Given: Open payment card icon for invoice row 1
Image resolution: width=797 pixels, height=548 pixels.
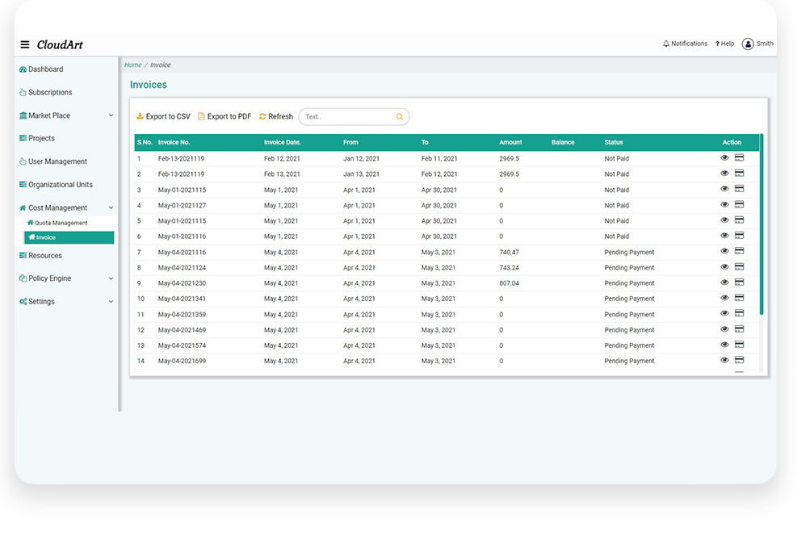Looking at the screenshot, I should (739, 158).
